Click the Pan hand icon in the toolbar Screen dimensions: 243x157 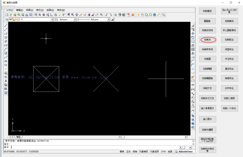pos(77,15)
